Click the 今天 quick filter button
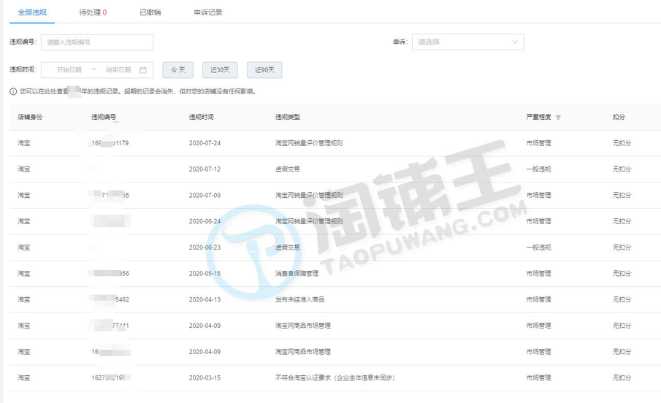This screenshot has width=661, height=403. pos(177,70)
